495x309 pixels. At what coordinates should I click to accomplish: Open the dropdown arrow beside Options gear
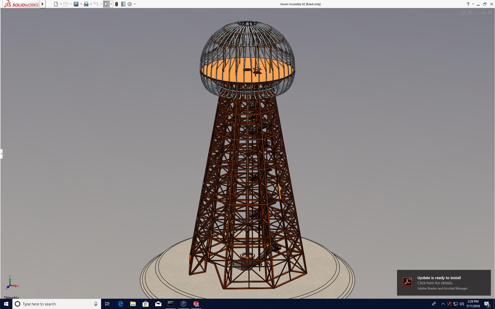[x=135, y=4]
